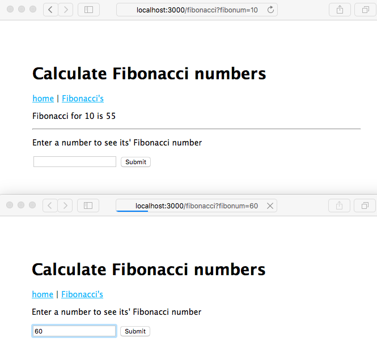Click the Share icon in the bottom window
The height and width of the screenshot is (355, 377).
pos(339,206)
